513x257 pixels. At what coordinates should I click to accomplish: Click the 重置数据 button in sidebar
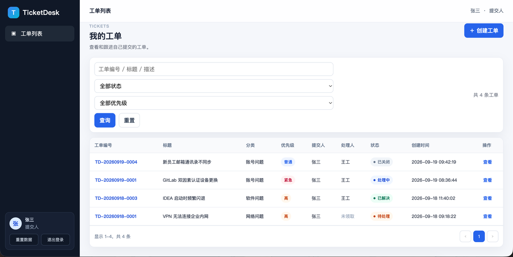tap(24, 240)
